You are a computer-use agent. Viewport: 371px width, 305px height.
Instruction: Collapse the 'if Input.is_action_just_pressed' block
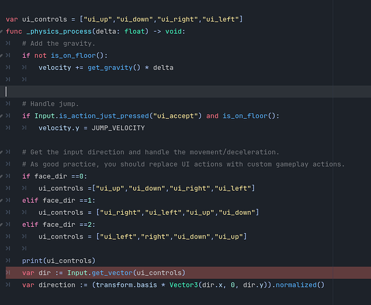pos(1,116)
